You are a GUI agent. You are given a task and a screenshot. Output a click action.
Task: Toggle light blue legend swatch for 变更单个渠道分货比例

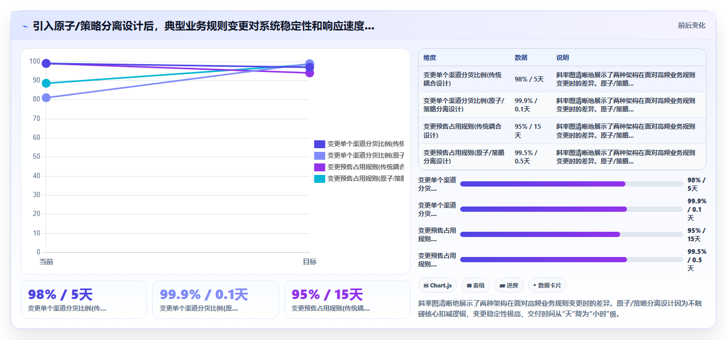[x=320, y=156]
